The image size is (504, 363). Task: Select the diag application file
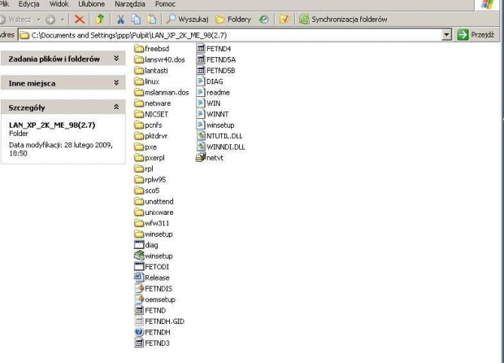pyautogui.click(x=146, y=245)
